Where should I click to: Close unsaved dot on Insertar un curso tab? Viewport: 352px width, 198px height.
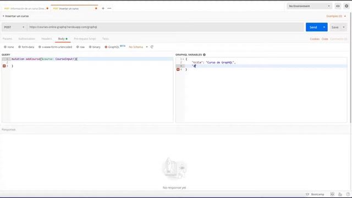tap(96, 9)
